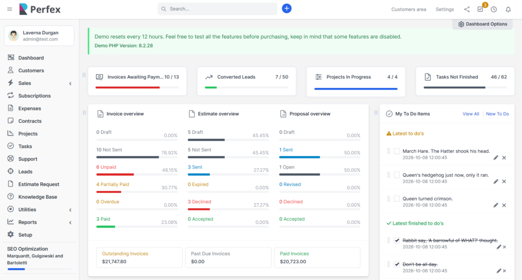The height and width of the screenshot is (280, 522).
Task: Click '4 Partially Paid' invoices link
Action: [x=113, y=184]
